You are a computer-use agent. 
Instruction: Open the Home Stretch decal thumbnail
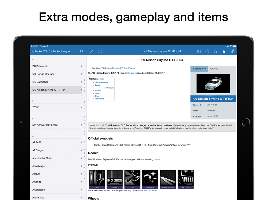tap(168, 179)
